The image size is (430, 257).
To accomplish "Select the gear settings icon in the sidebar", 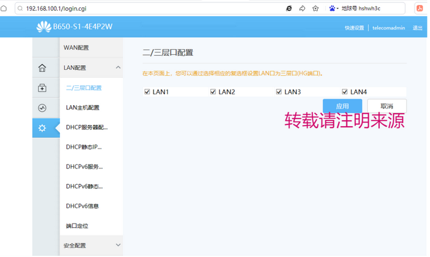I will 42,128.
